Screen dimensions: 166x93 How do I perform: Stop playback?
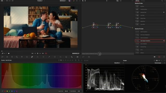pos(38,53)
